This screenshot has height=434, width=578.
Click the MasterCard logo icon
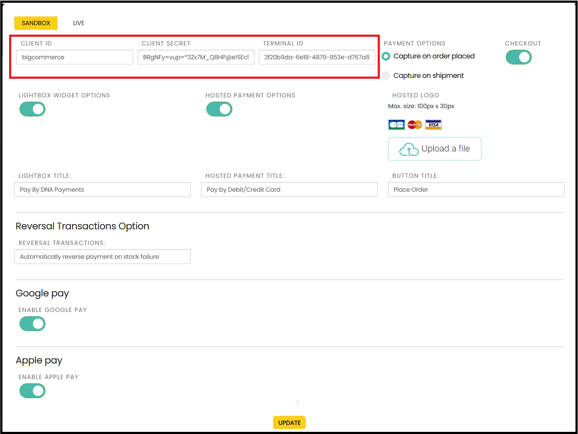pos(415,125)
